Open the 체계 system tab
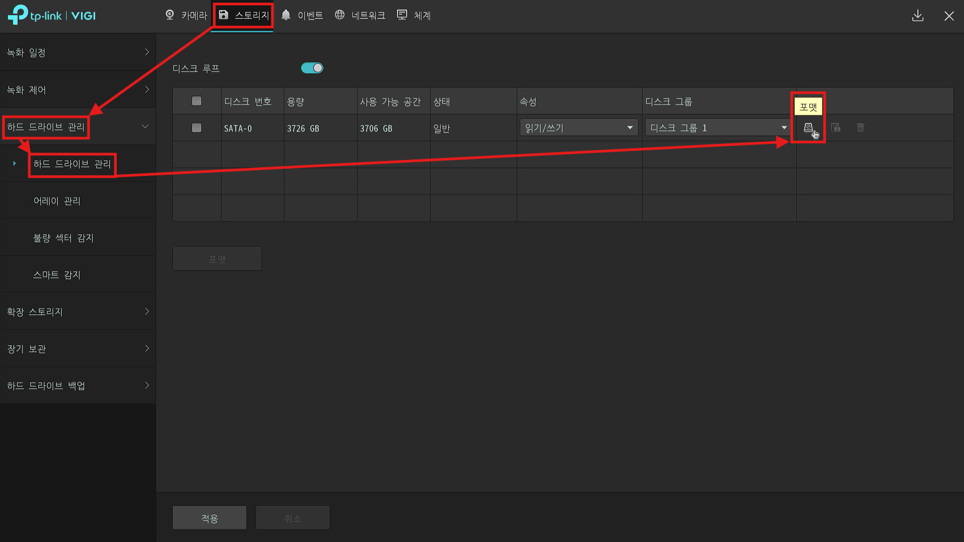Image resolution: width=964 pixels, height=542 pixels. [414, 15]
